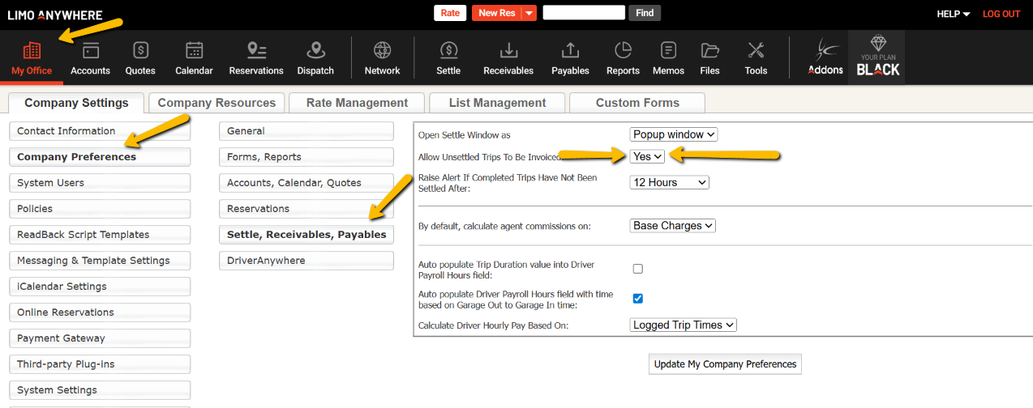Expand the Open Settle Window as dropdown
The image size is (1033, 408).
pos(673,134)
